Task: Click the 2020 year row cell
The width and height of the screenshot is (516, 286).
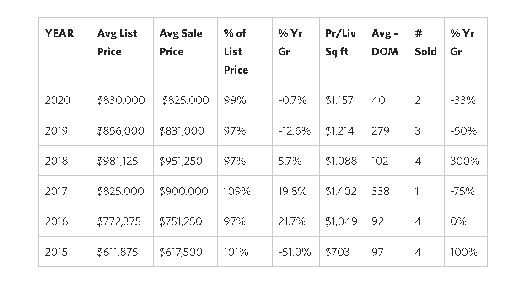Action: coord(58,100)
